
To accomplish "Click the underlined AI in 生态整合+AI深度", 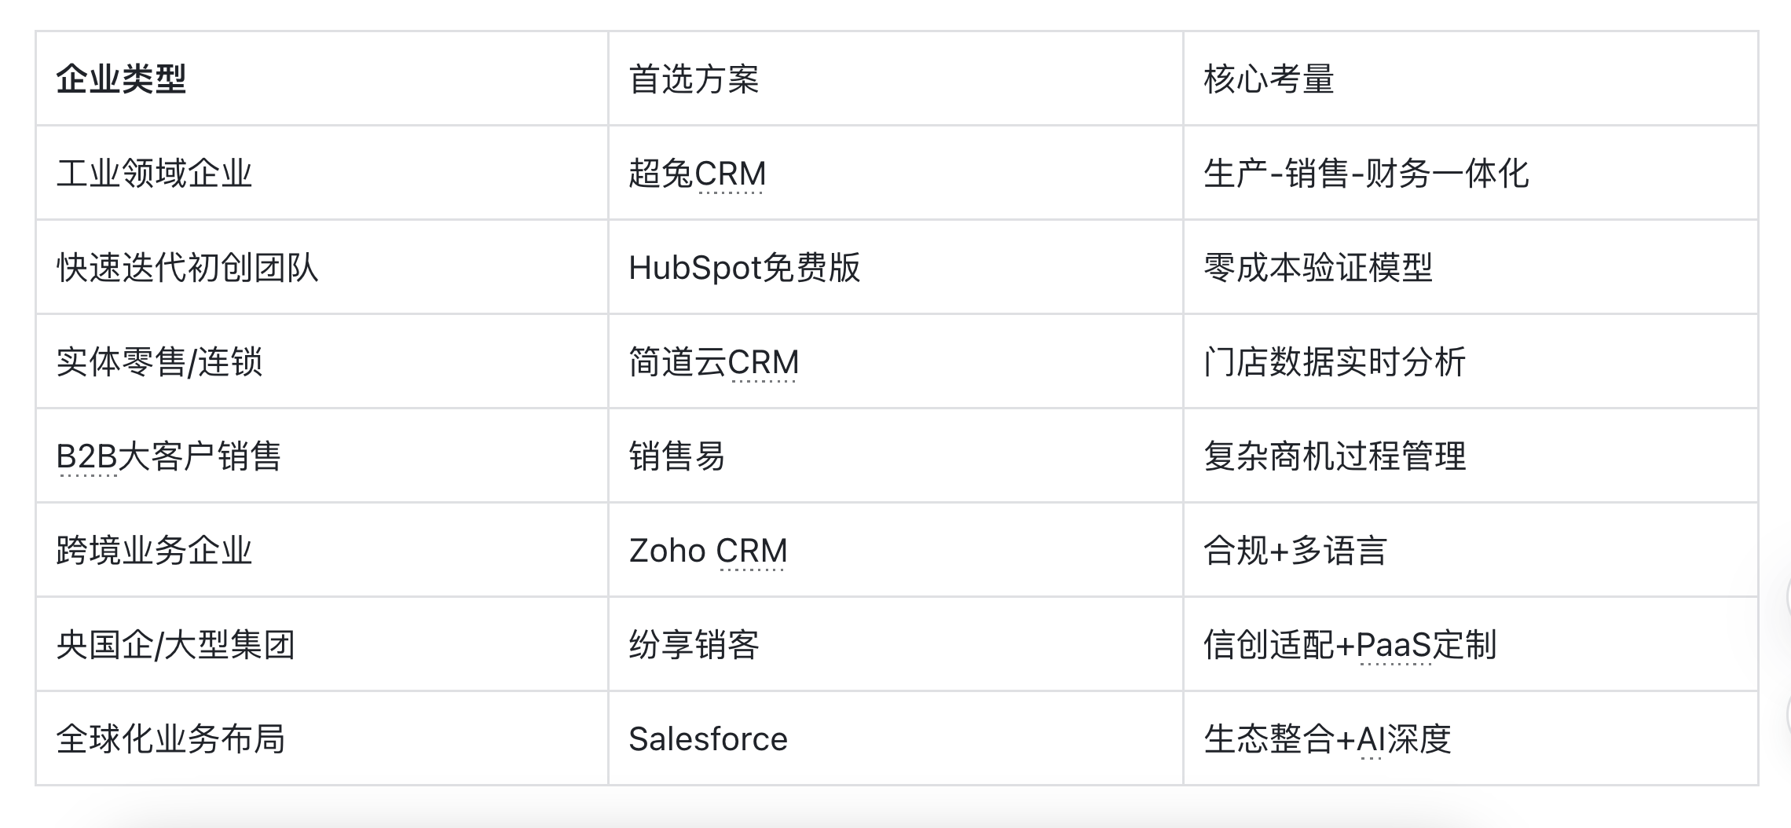I will 1370,740.
